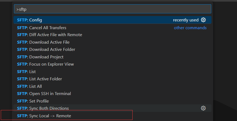Choose the SFTP: List command
This screenshot has height=121, width=237.
[x=112, y=71]
